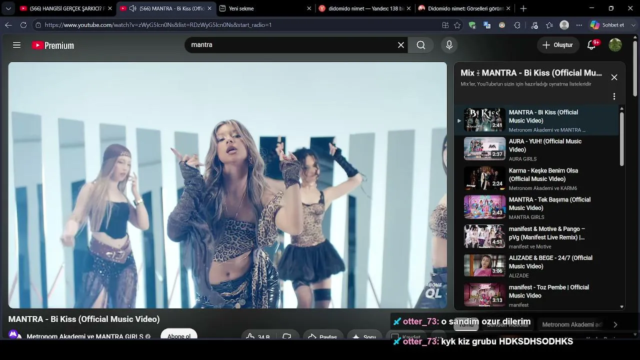Like the video with 34 B likes
Screen dimensions: 640x360
[x=258, y=336]
